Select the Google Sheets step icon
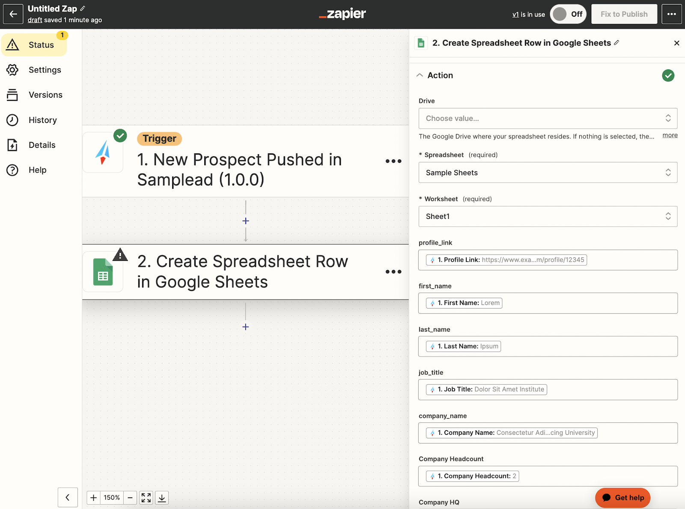Screen dimensions: 685x509 coord(103,272)
